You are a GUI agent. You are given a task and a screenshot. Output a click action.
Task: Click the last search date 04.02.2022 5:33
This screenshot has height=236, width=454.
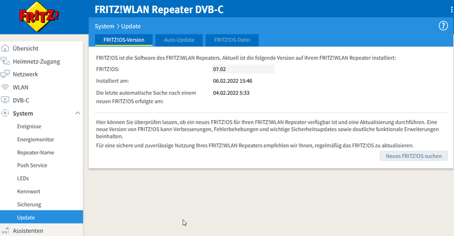[x=231, y=93]
